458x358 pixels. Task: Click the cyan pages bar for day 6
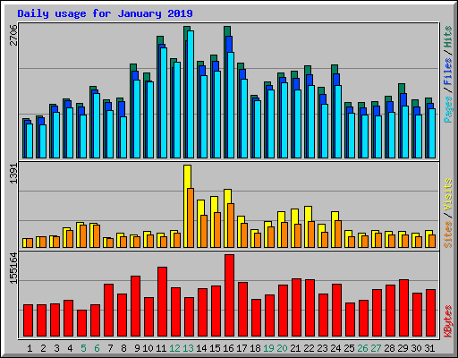[97, 126]
